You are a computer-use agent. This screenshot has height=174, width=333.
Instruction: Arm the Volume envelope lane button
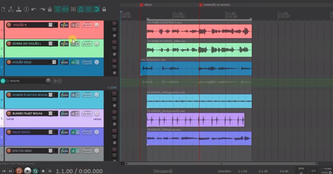click(x=3, y=81)
